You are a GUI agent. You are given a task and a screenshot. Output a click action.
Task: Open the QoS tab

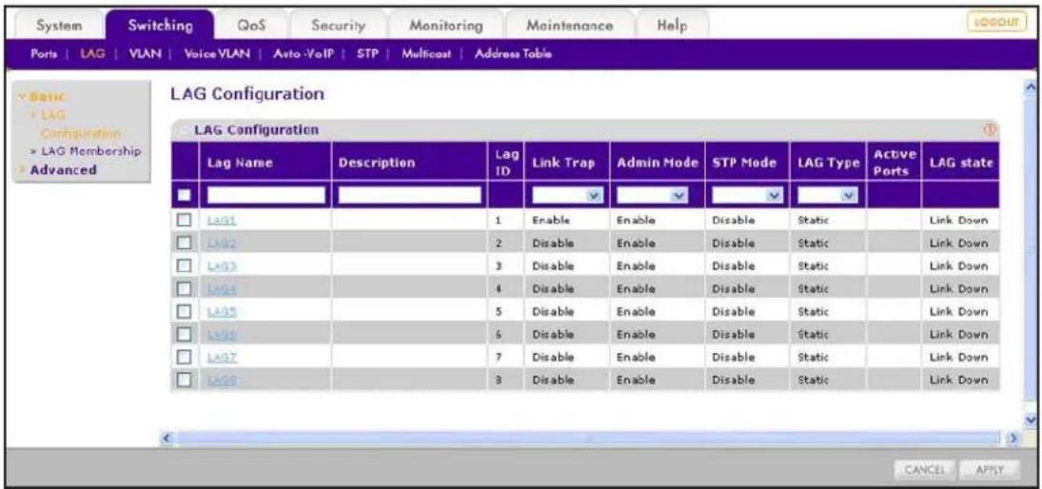click(x=252, y=26)
